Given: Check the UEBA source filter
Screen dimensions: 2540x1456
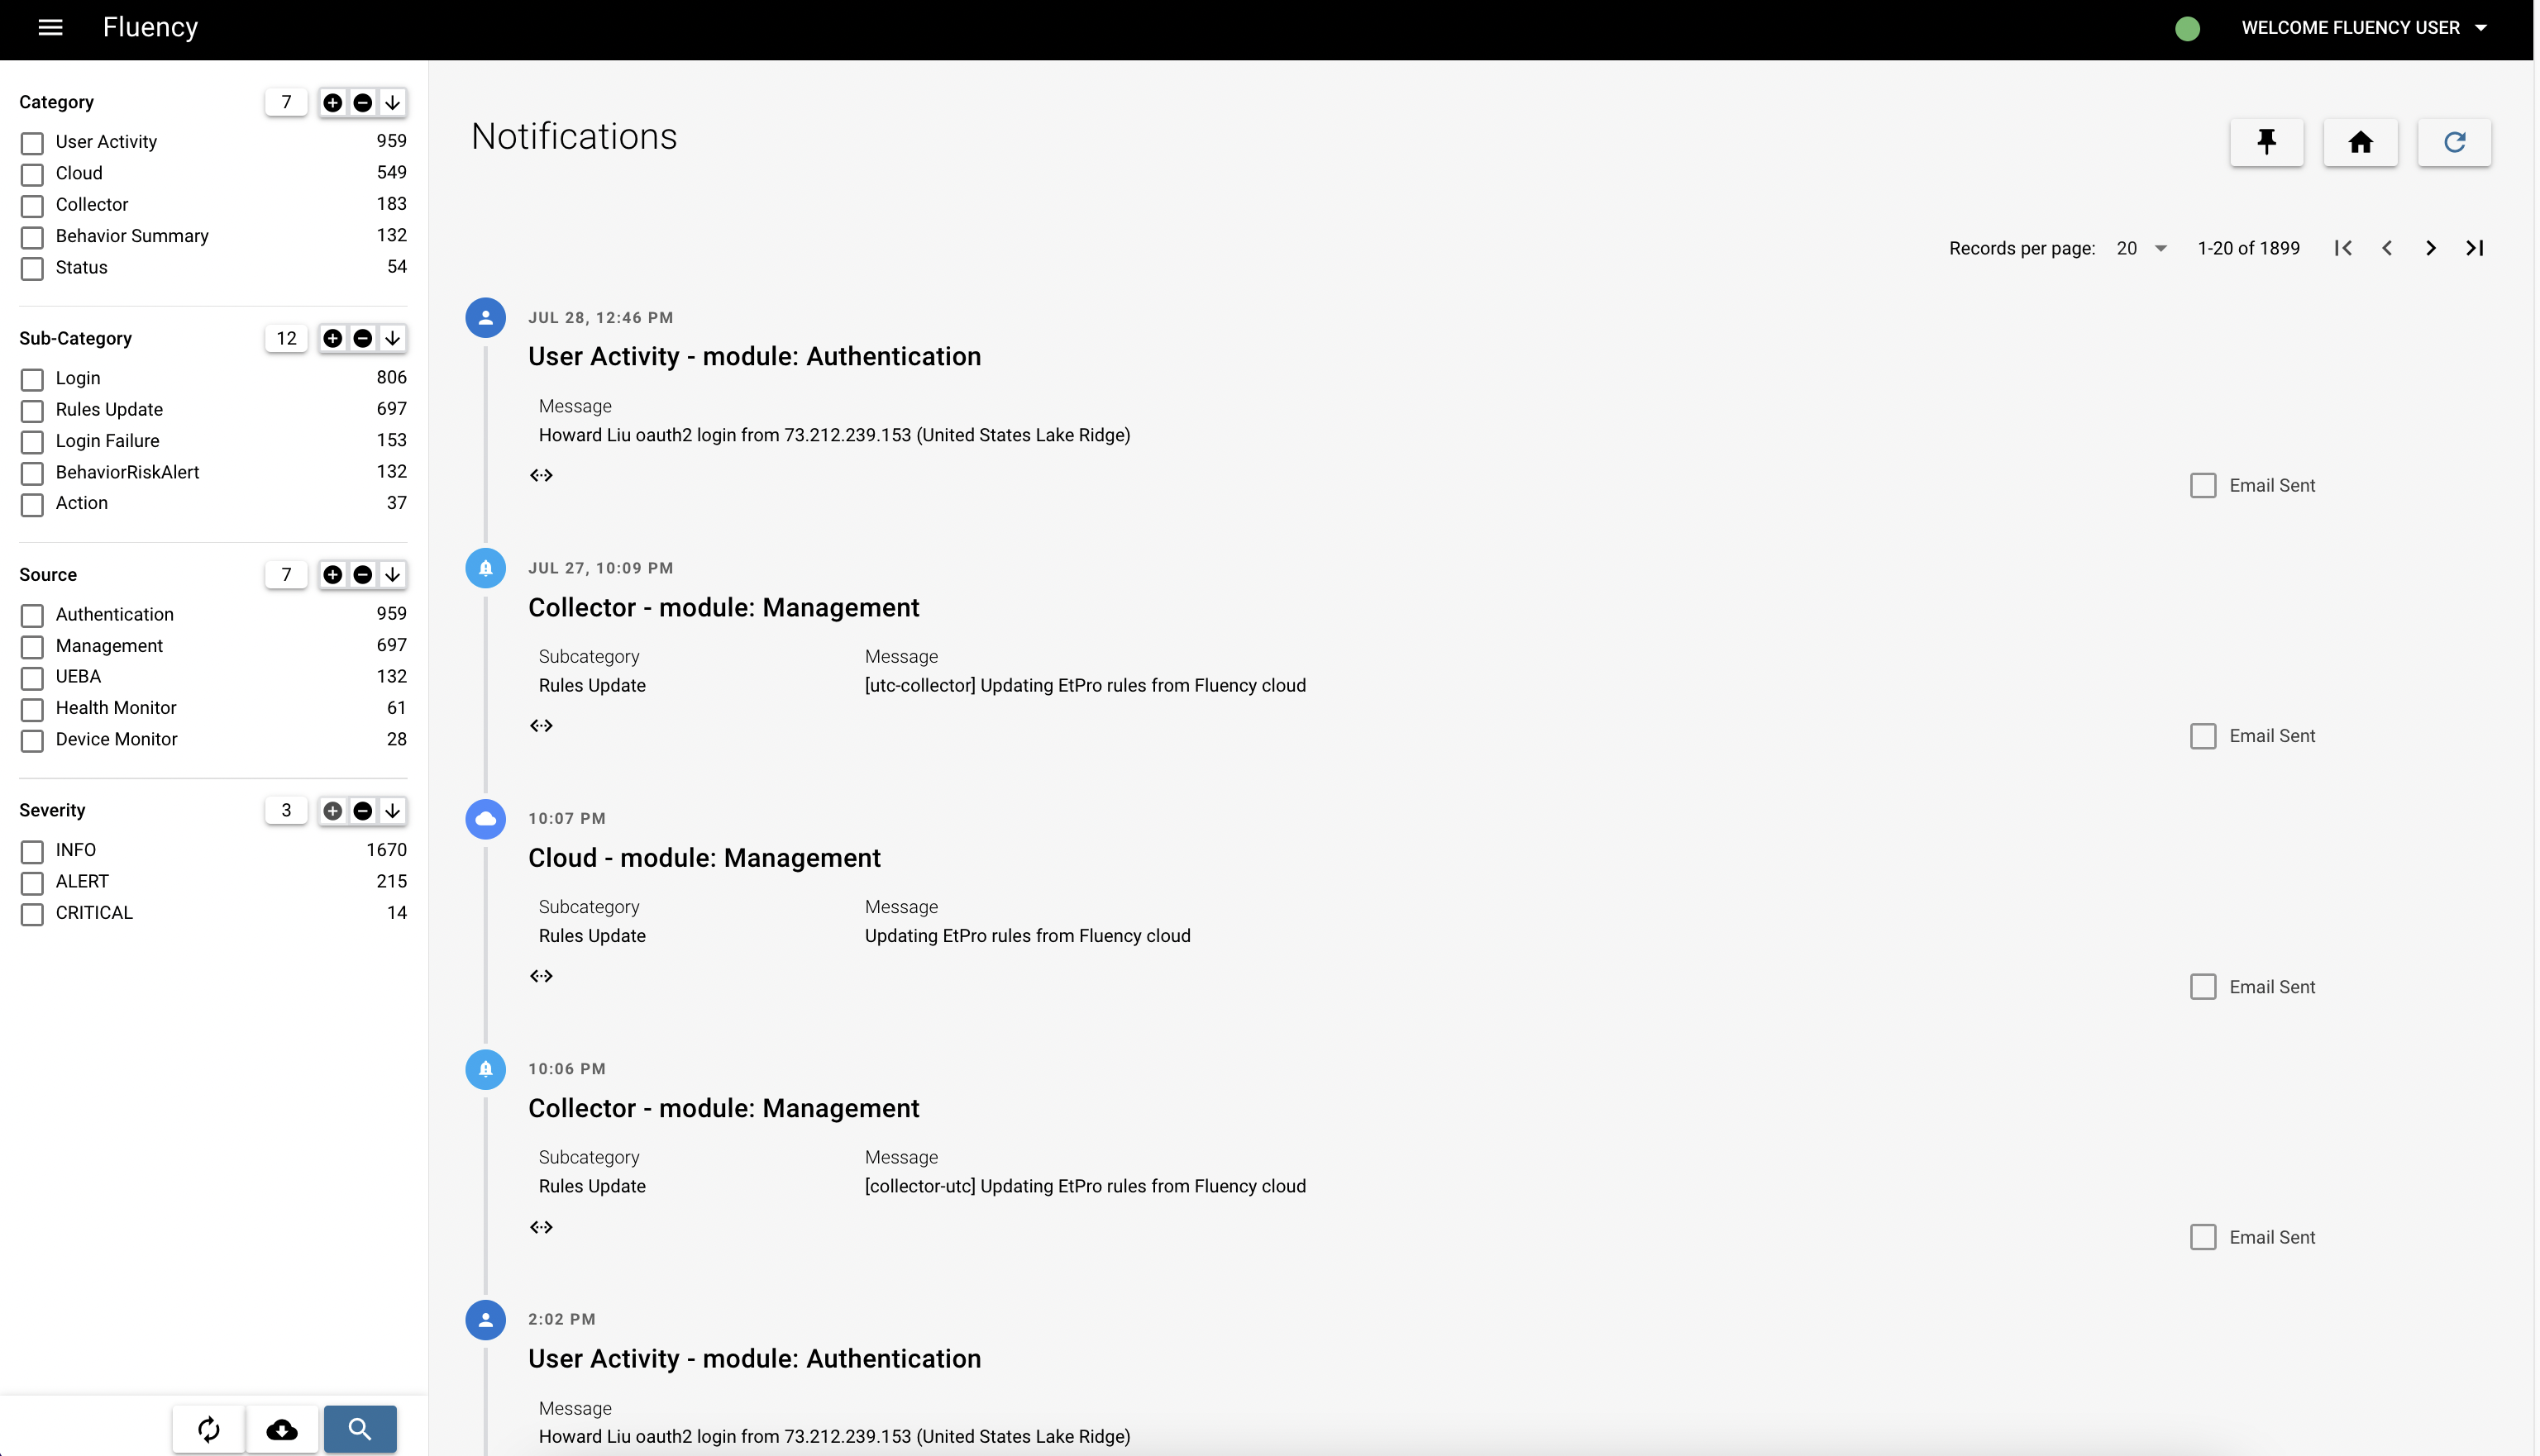Looking at the screenshot, I should [x=32, y=678].
